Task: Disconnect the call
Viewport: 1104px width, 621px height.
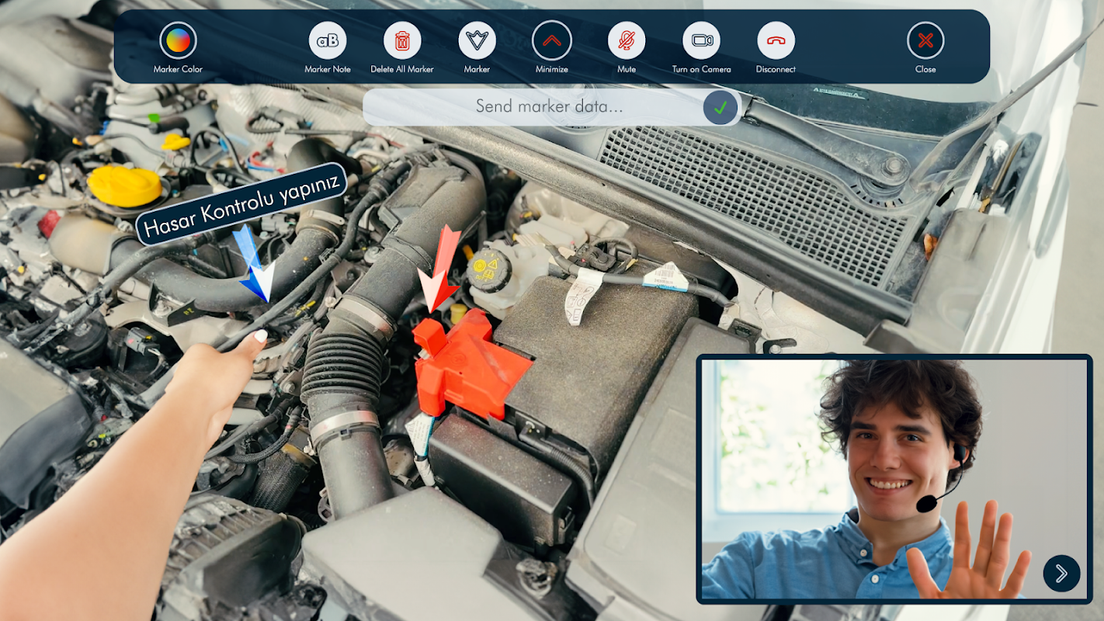Action: [776, 40]
